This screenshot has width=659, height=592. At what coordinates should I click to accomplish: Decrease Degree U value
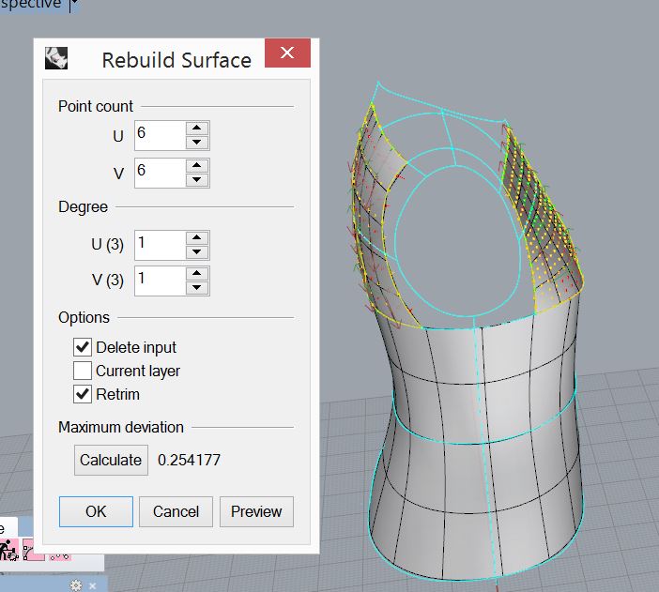[x=197, y=252]
